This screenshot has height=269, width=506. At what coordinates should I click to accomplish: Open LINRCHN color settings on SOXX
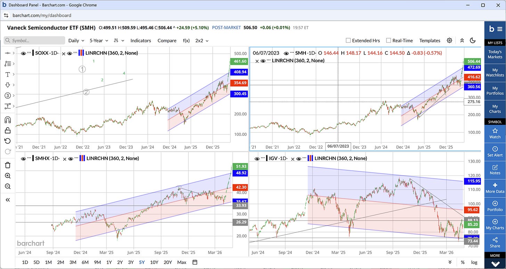point(81,53)
